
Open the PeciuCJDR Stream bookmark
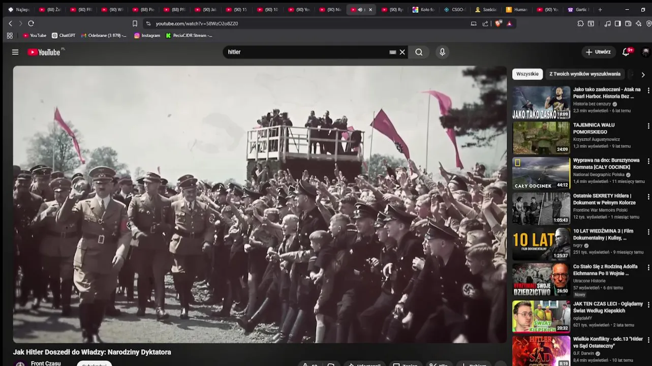pyautogui.click(x=189, y=36)
